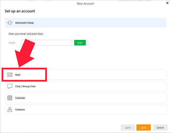This screenshot has height=133, width=171.
Task: Dismiss the setup with Cancel
Action: point(160,127)
